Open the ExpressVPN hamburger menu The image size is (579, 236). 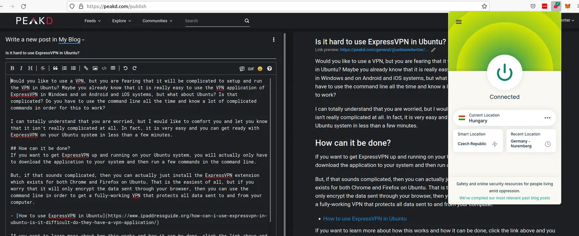point(459,22)
